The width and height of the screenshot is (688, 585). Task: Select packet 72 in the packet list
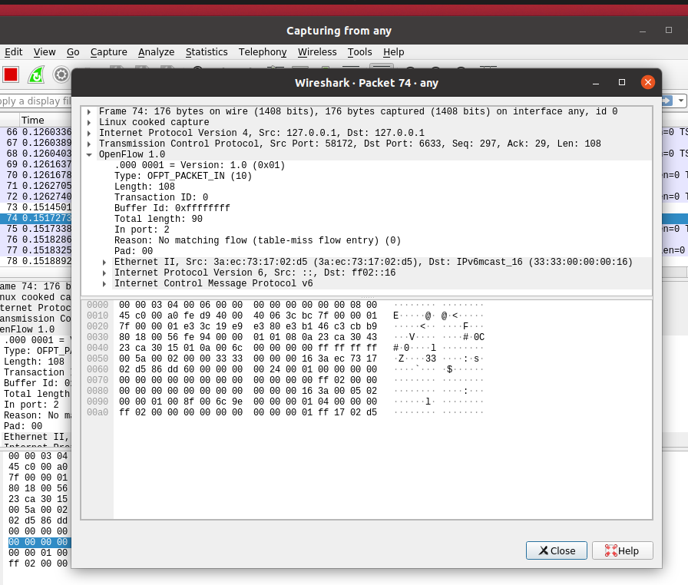pos(35,197)
